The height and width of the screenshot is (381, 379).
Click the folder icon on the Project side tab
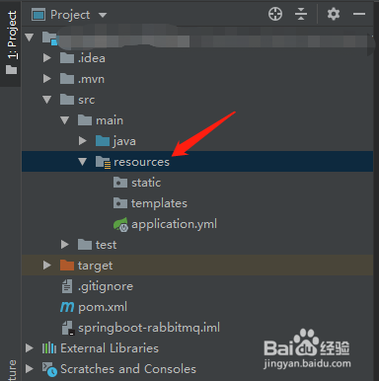click(x=12, y=70)
